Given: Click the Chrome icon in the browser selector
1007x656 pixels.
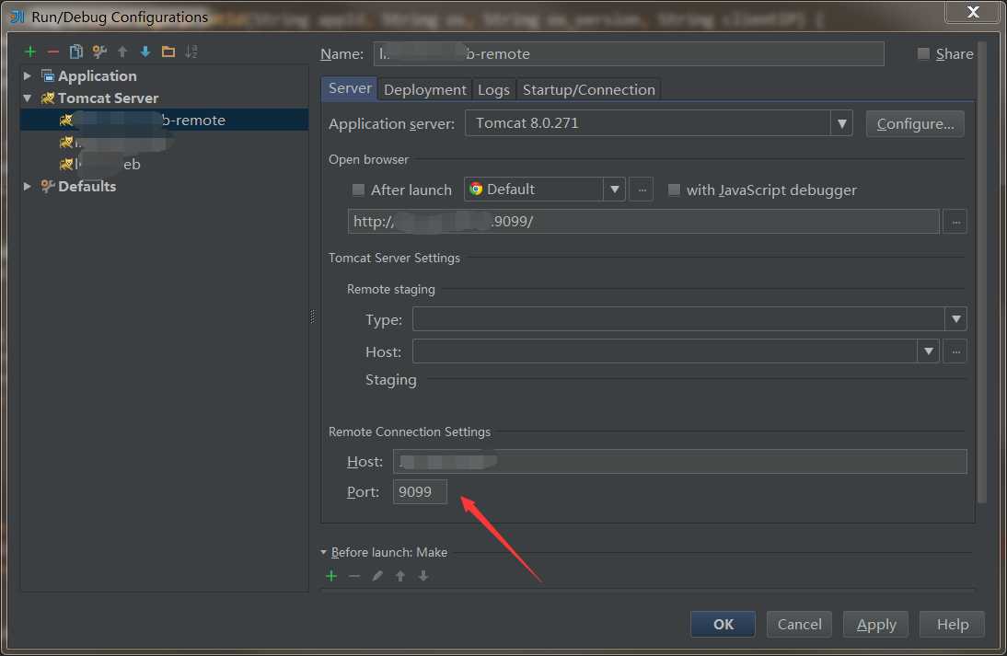Looking at the screenshot, I should tap(476, 190).
